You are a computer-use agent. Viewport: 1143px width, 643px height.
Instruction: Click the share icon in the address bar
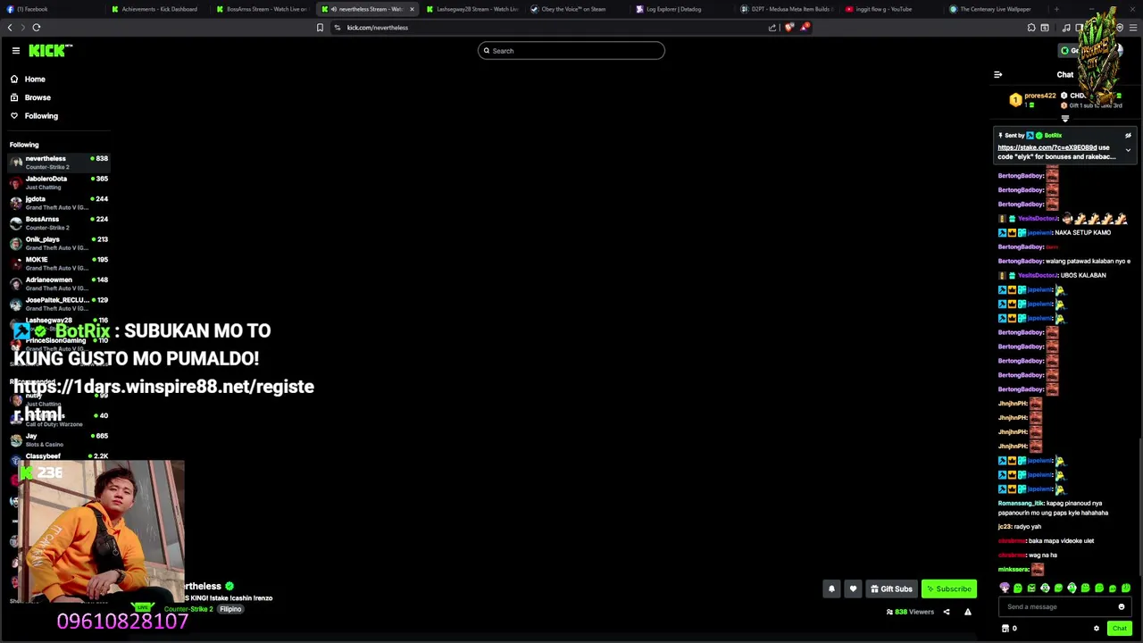(x=772, y=28)
